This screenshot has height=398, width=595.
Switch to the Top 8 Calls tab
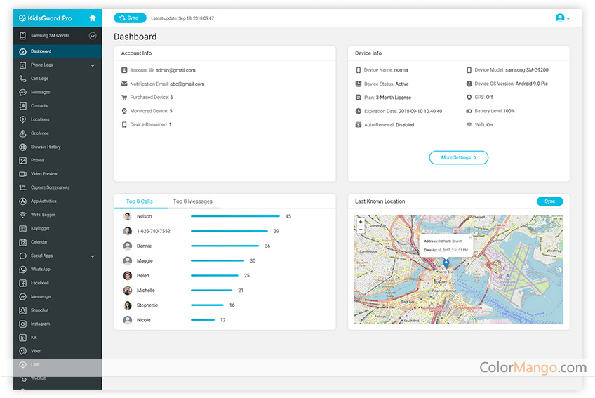[x=139, y=201]
